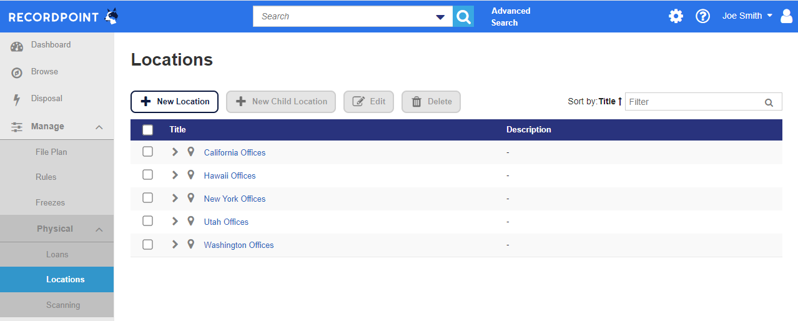The image size is (798, 321).
Task: Collapse the Manage menu chevron
Action: 99,127
